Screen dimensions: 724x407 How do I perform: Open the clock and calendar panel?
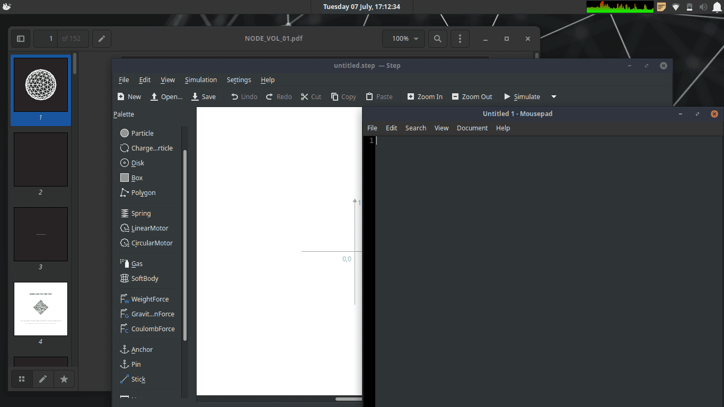(x=361, y=7)
